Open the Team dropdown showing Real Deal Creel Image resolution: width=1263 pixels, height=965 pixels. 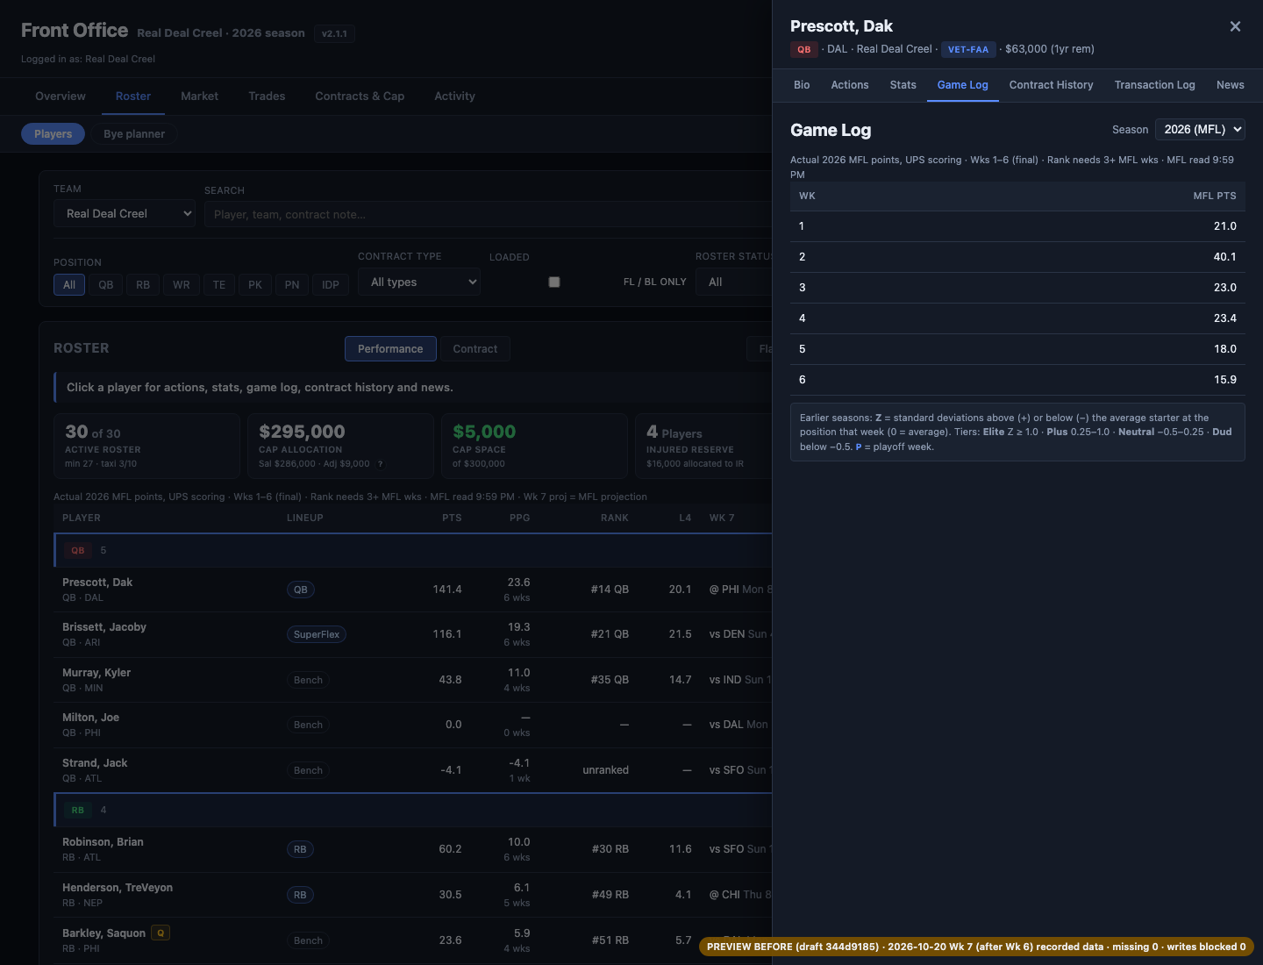(x=125, y=213)
